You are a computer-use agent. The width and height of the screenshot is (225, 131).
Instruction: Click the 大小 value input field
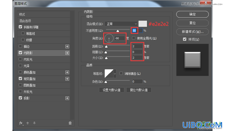click(137, 58)
